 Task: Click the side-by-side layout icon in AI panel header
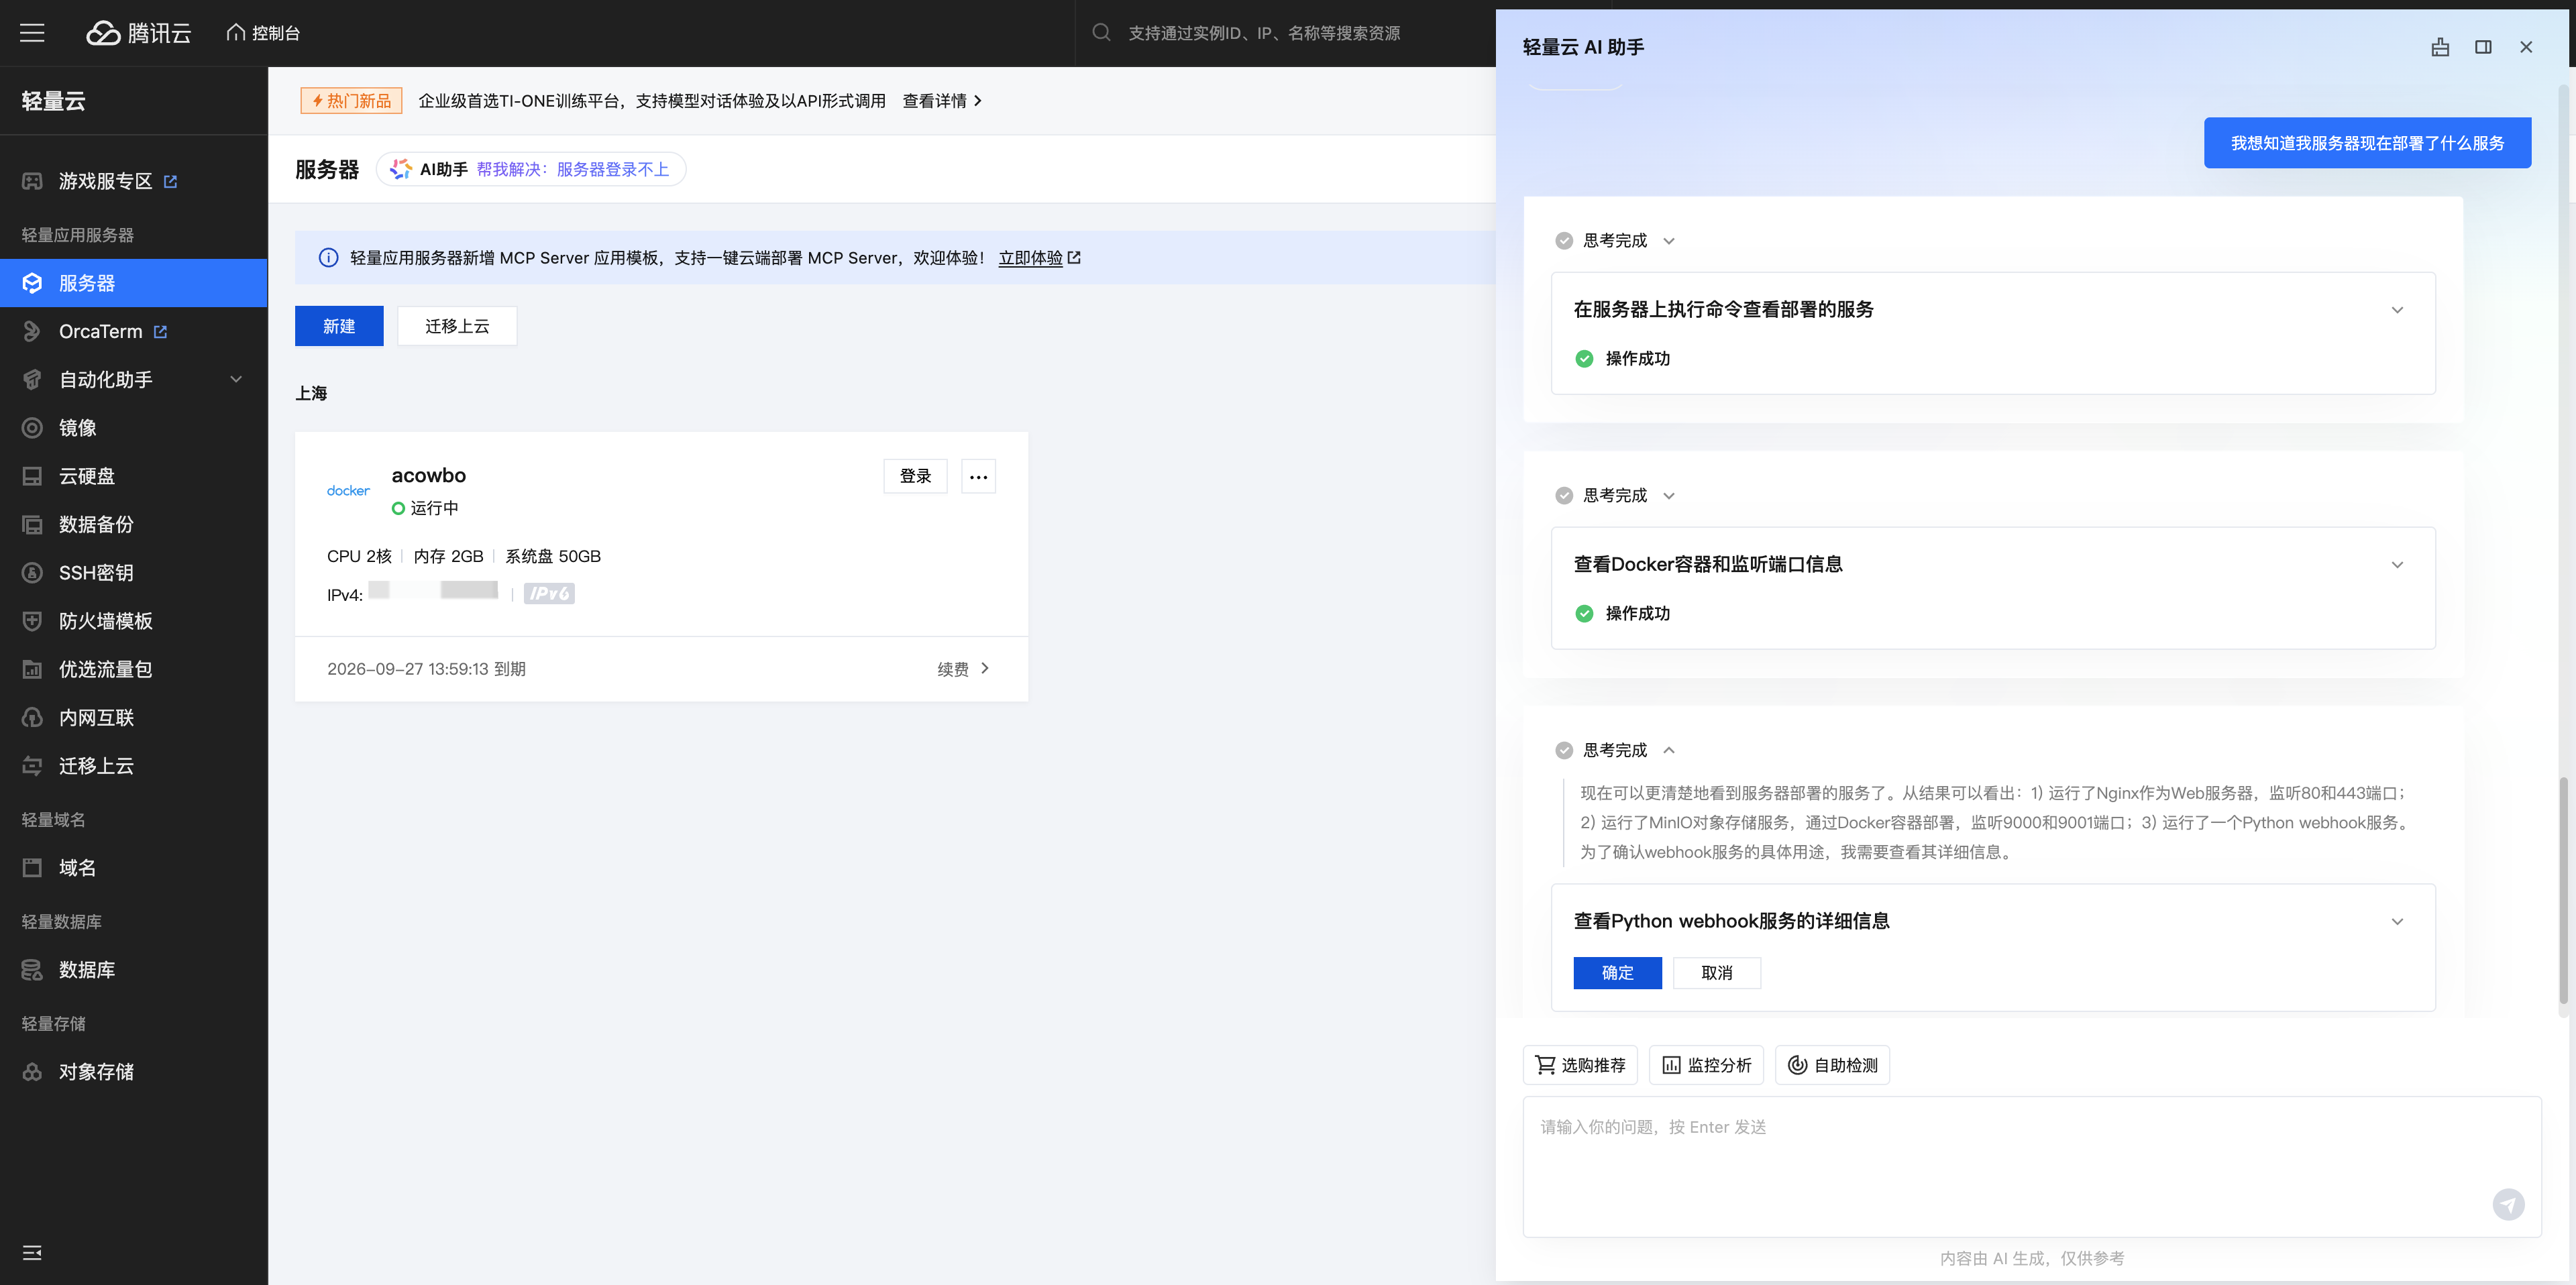pyautogui.click(x=2484, y=47)
